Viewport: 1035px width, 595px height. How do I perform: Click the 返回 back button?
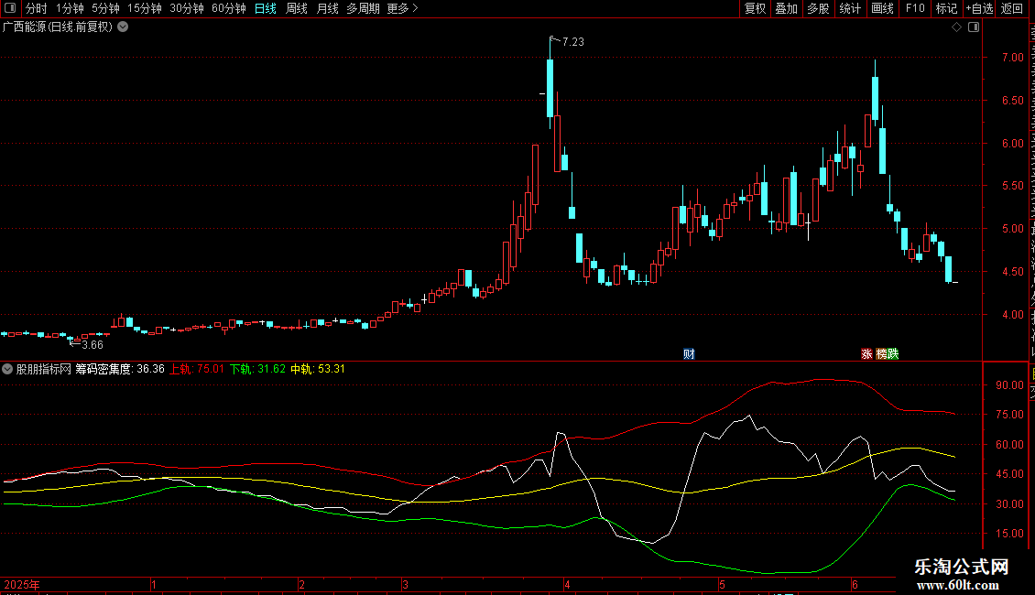point(1012,8)
